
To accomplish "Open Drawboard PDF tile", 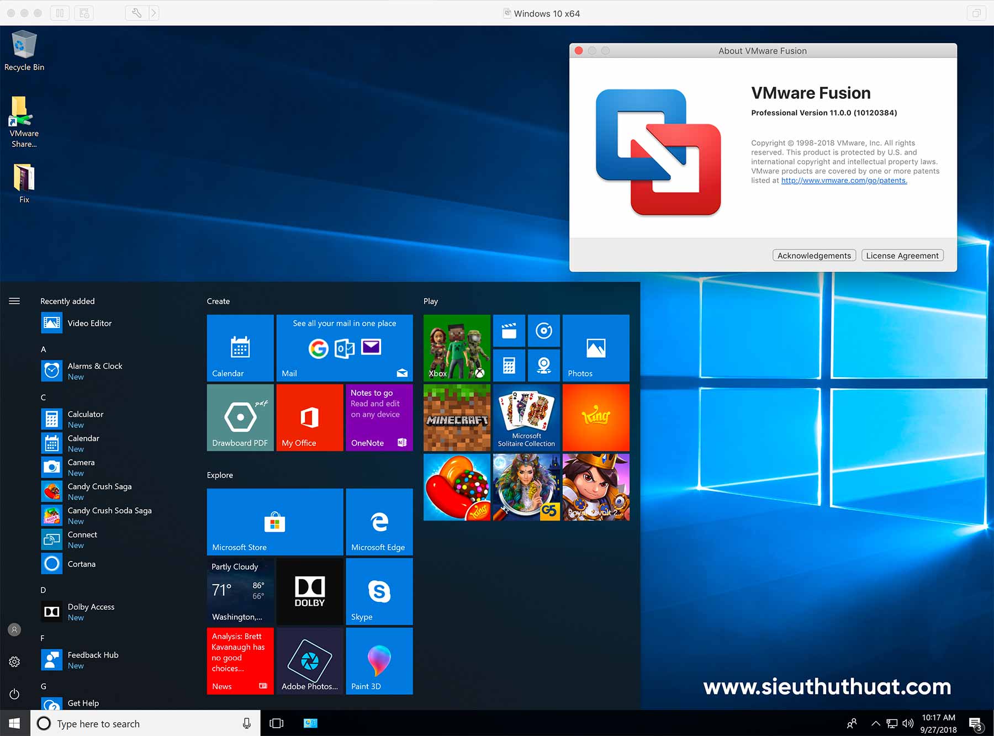I will 240,417.
